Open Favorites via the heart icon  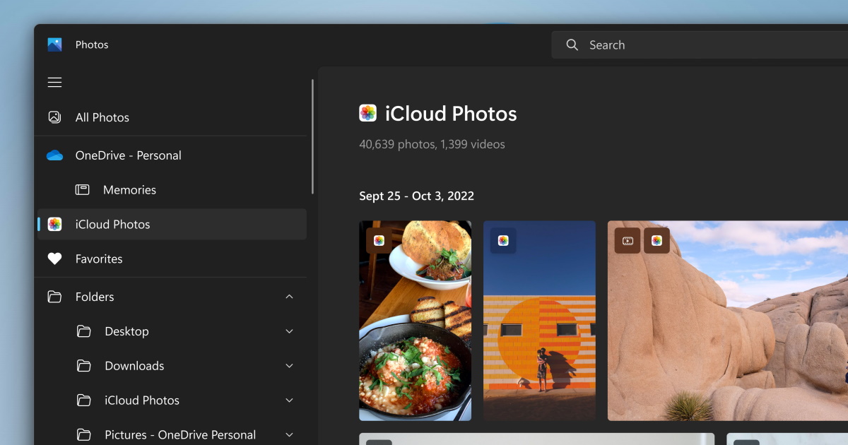(x=54, y=259)
